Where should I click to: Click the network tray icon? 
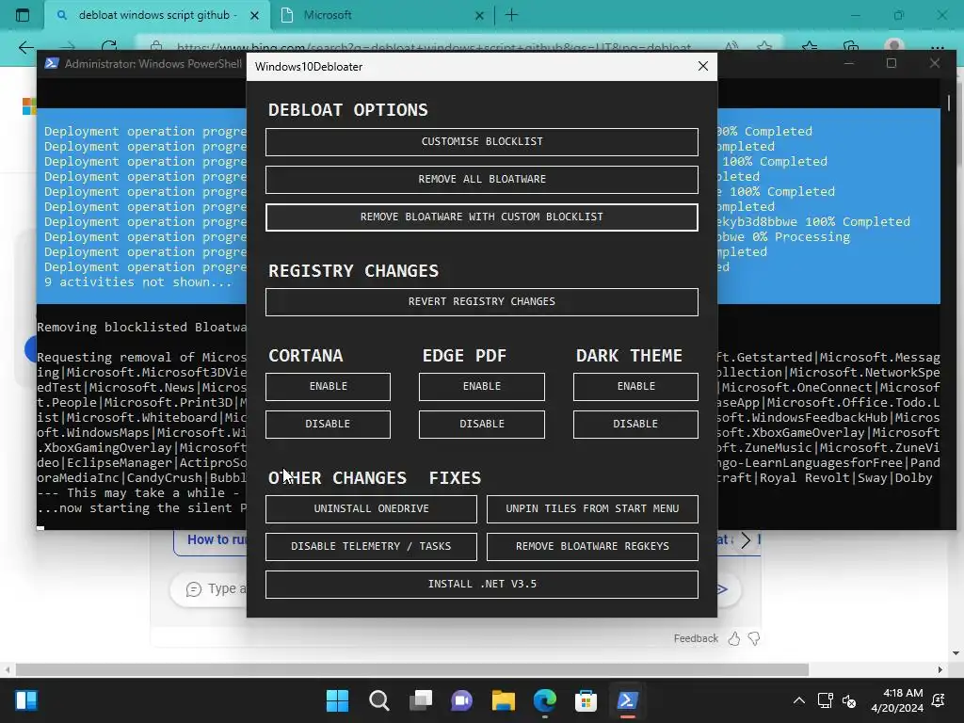click(x=825, y=700)
